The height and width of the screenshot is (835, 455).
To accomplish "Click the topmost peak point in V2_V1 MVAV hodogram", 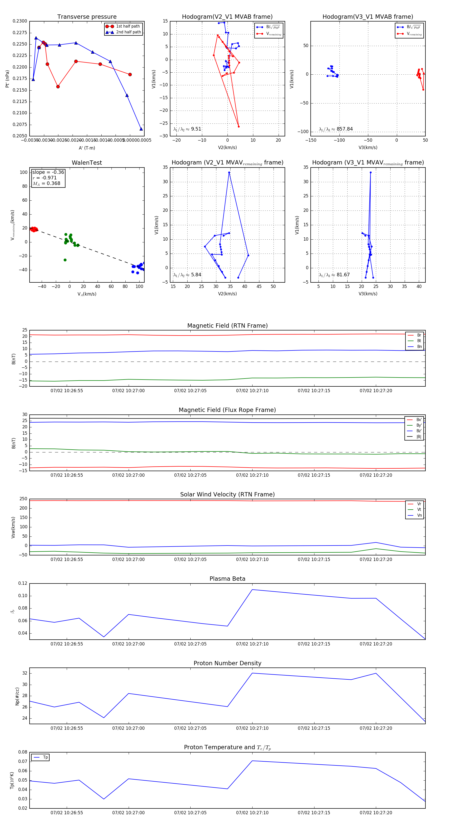I will coord(229,173).
